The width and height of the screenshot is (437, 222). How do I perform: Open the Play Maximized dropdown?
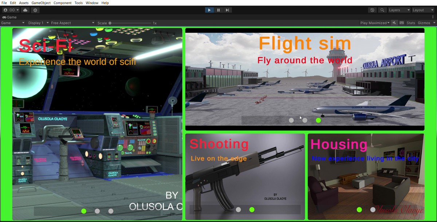[375, 23]
